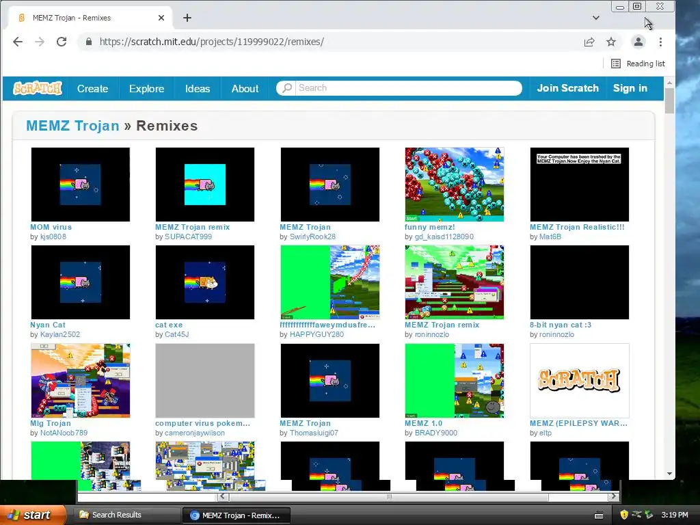Open a new tab with the plus icon
This screenshot has height=525, width=700.
187,18
